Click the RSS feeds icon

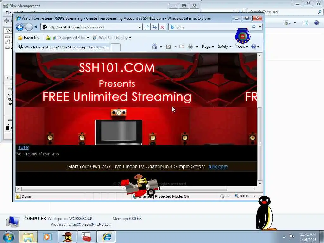[168, 47]
